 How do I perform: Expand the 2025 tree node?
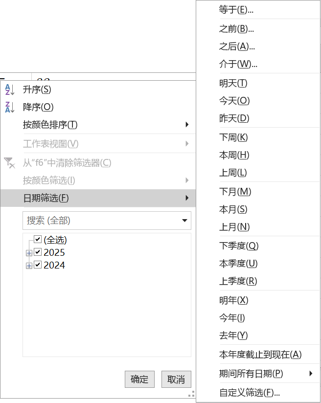[x=29, y=253]
